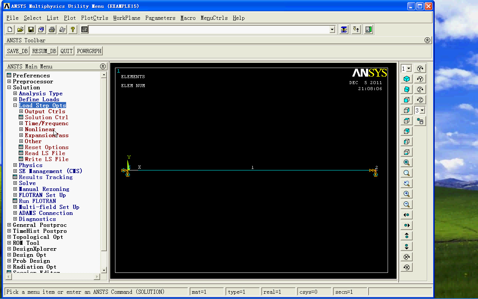Screen dimensions: 478x299
Task: Click the Save Analysis floppy disk icon
Action: (31, 30)
